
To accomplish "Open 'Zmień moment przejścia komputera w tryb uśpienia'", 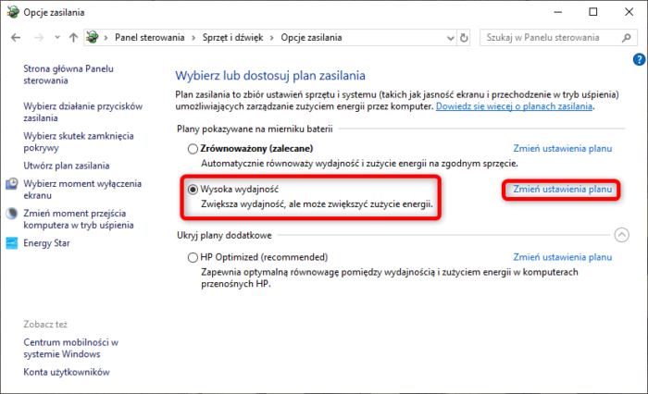I will (x=79, y=219).
